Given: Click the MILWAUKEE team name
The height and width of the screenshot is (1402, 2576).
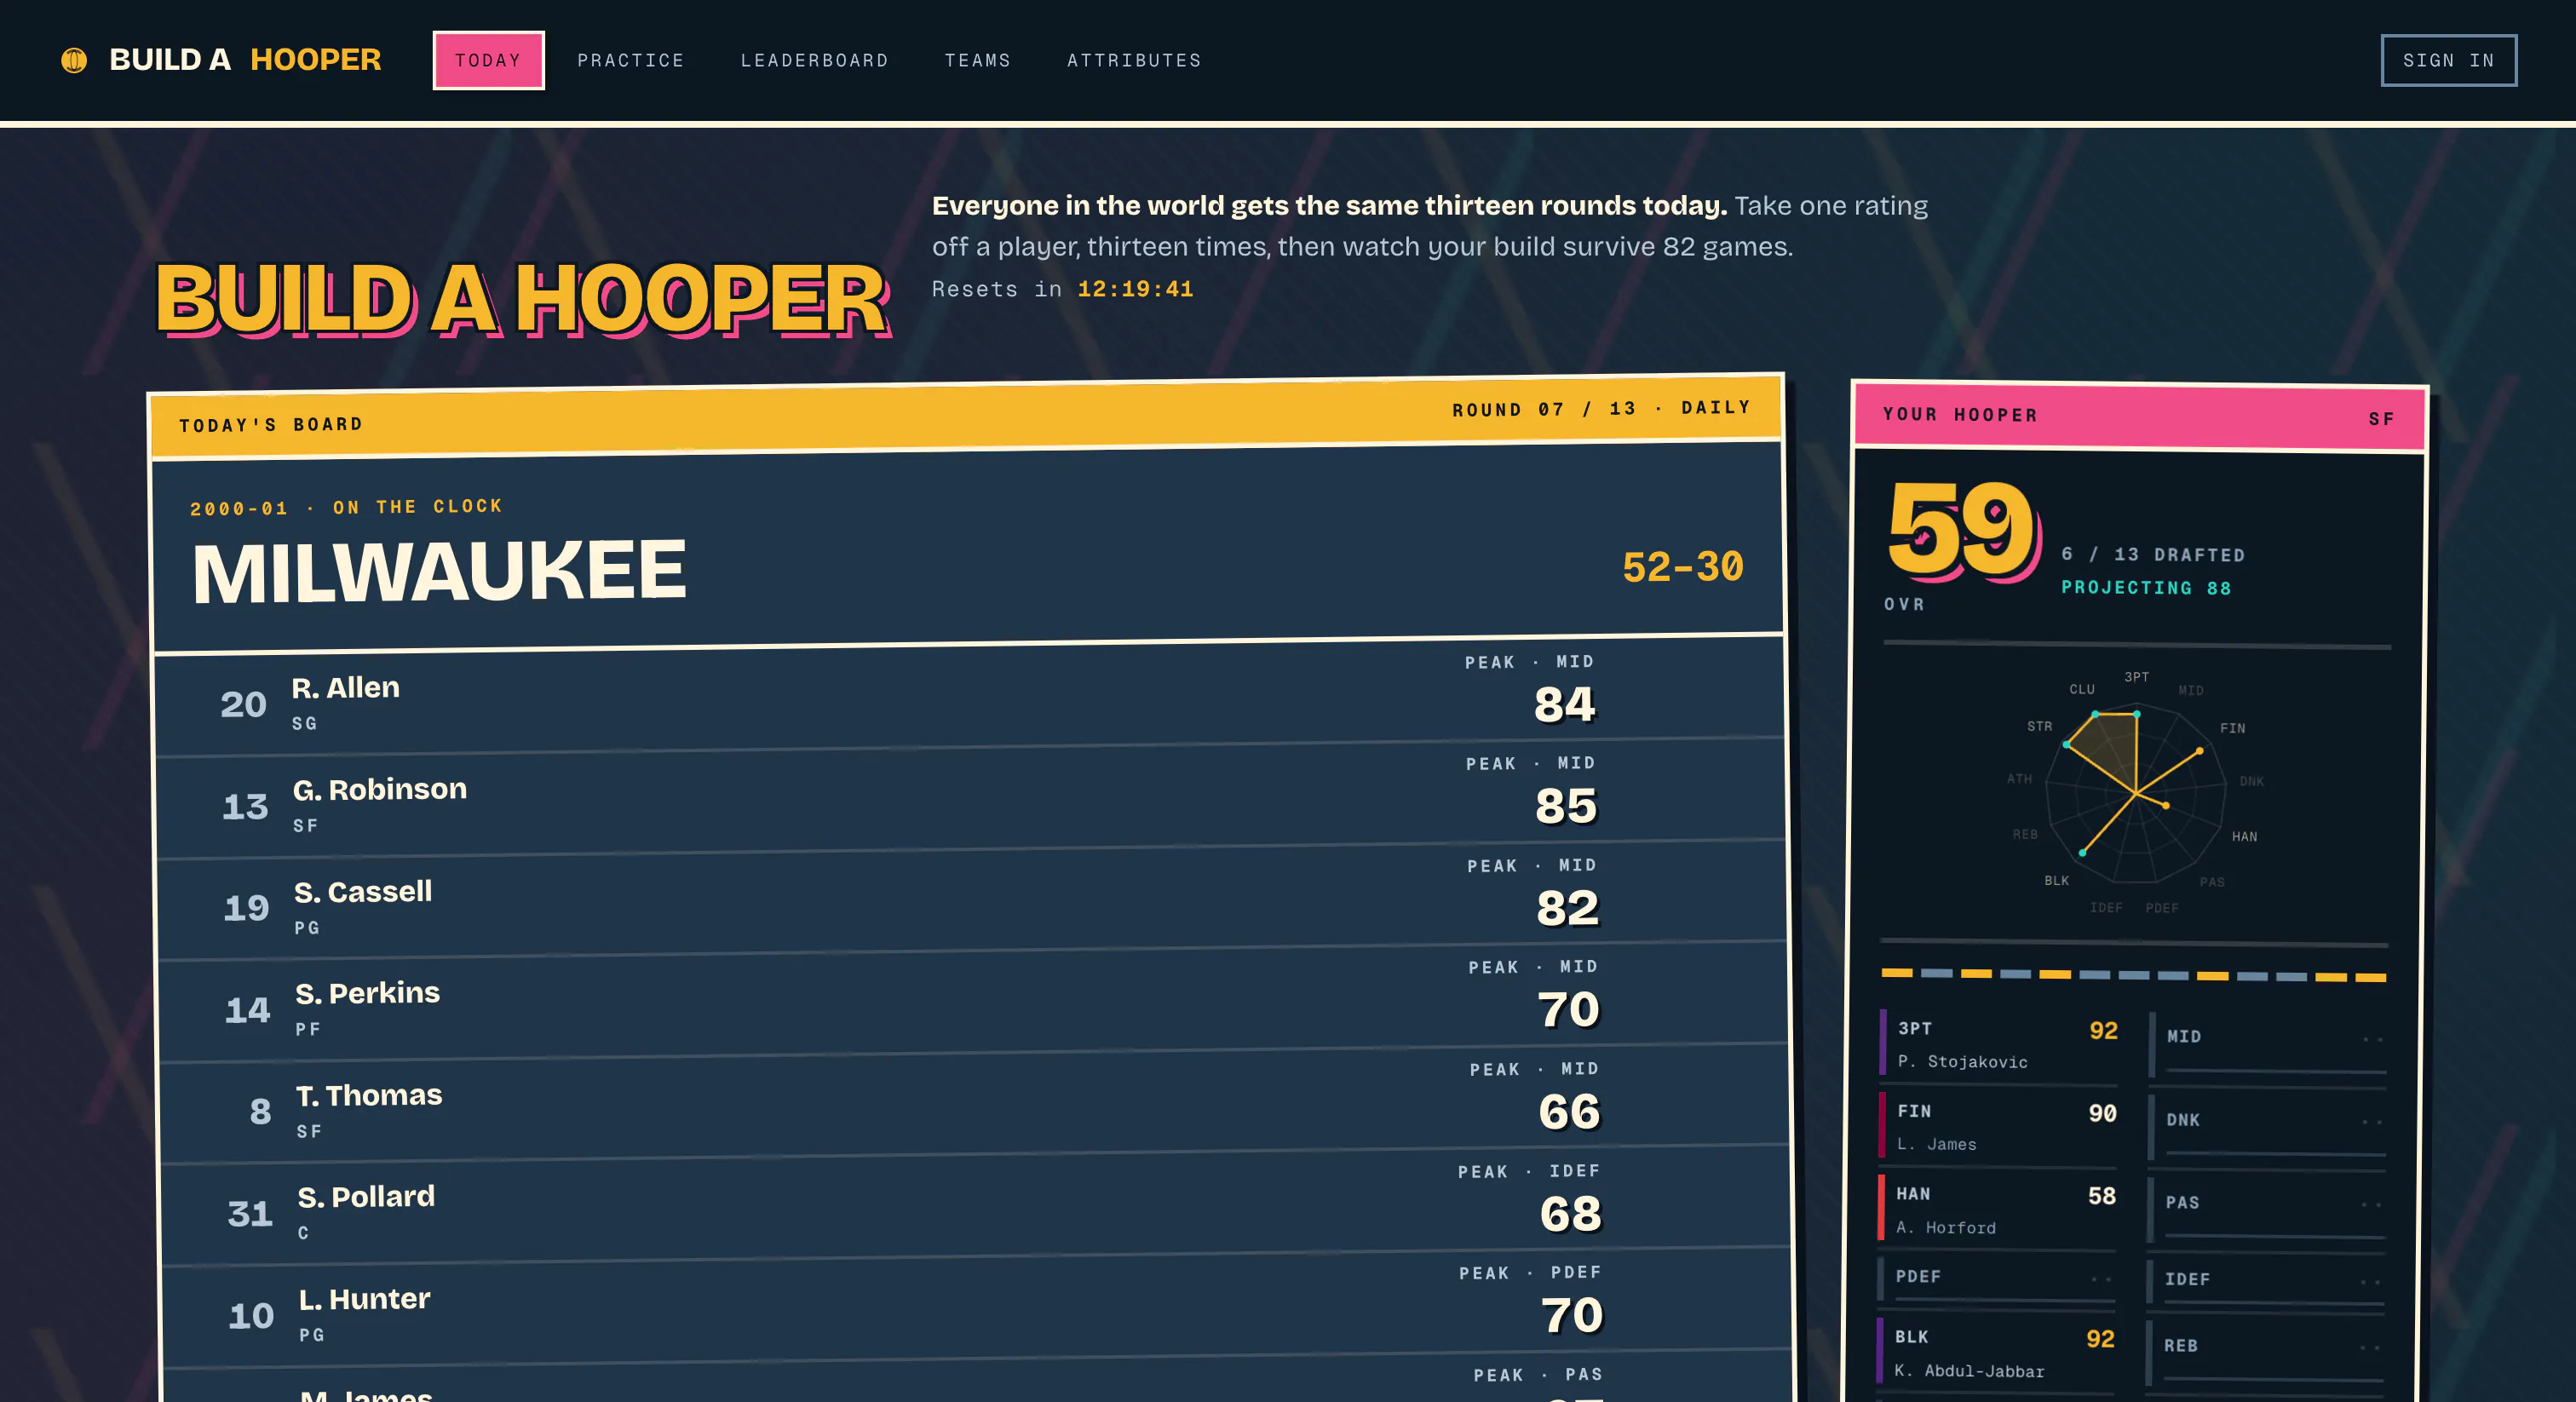Looking at the screenshot, I should pos(439,571).
